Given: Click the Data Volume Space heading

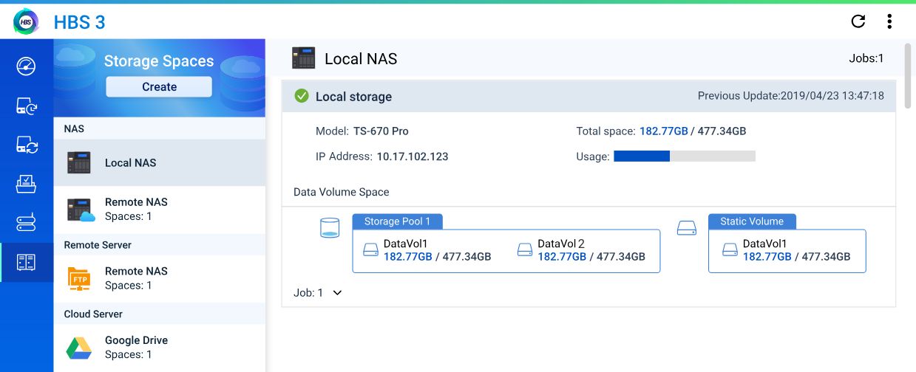Looking at the screenshot, I should (x=342, y=192).
